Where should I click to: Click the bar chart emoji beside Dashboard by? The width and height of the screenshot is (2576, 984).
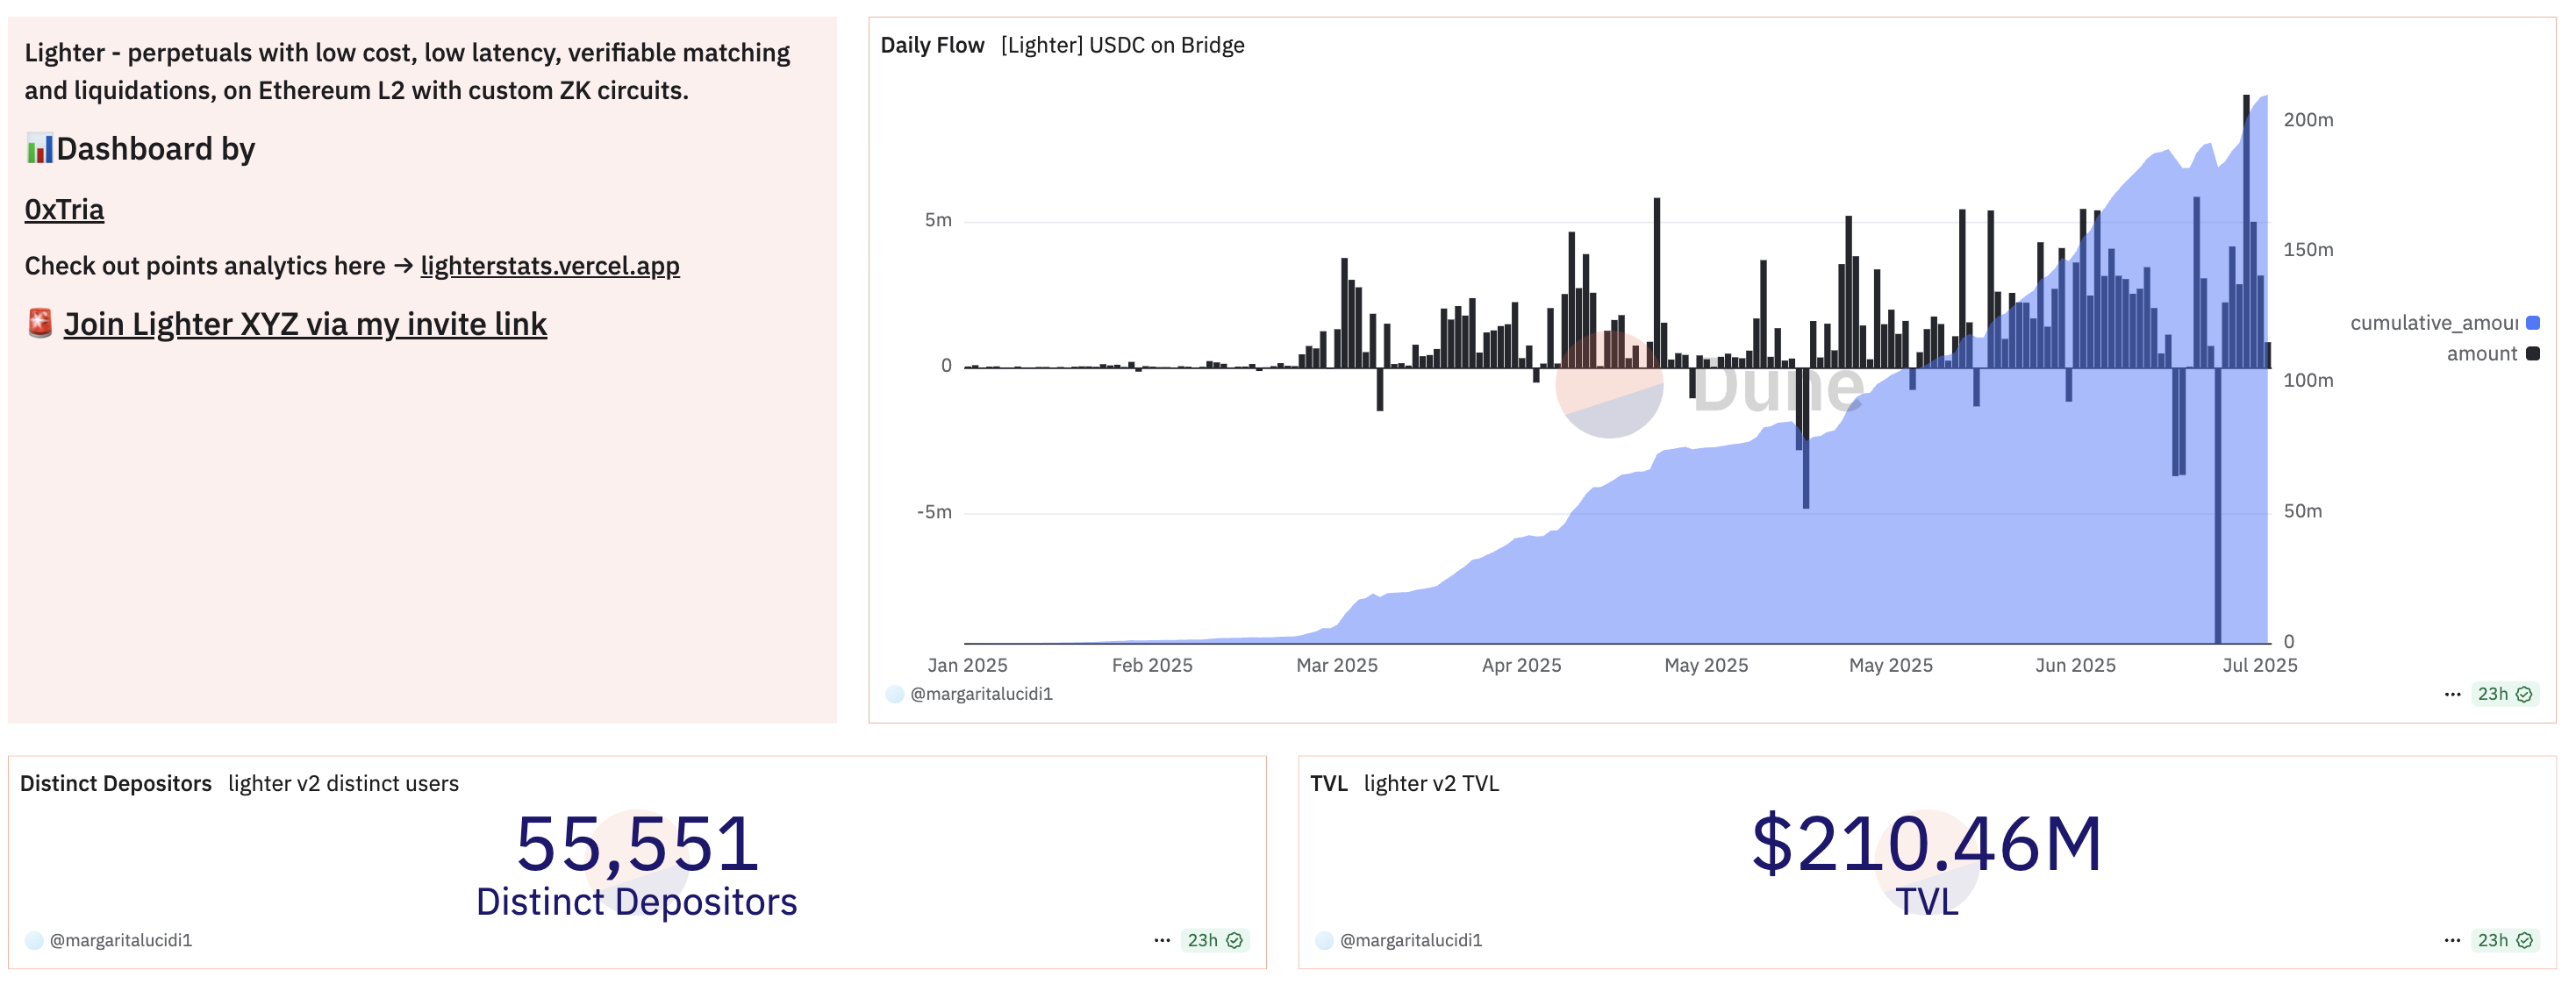(39, 149)
